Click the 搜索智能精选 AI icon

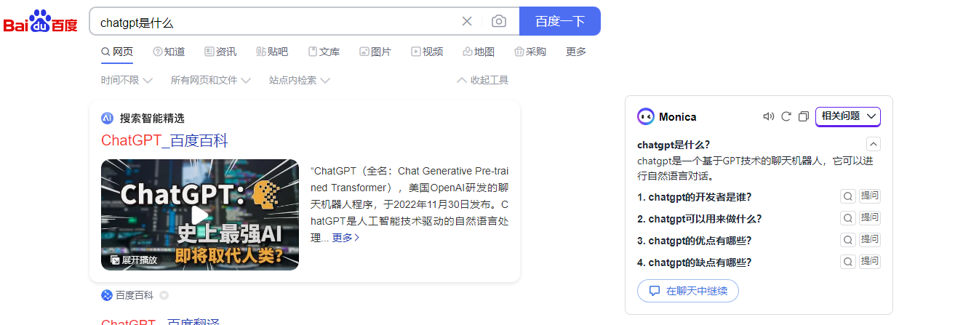tap(107, 118)
